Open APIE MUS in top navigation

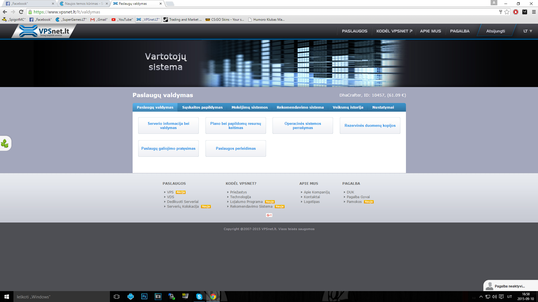tap(431, 31)
